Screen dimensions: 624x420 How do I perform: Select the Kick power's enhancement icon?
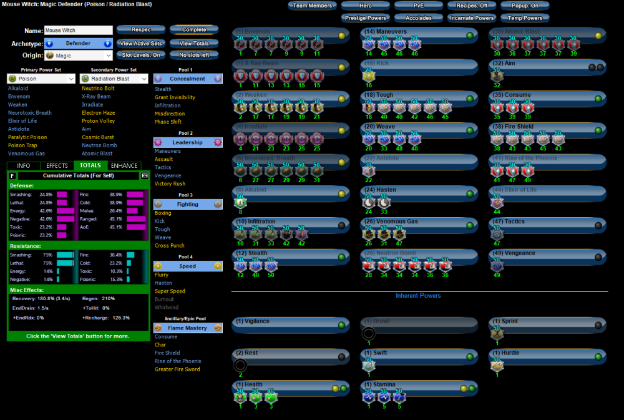pos(369,76)
